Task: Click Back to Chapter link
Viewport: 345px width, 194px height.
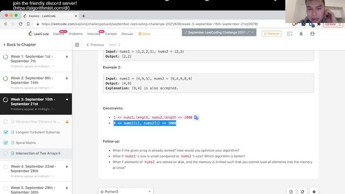Action: (19, 45)
